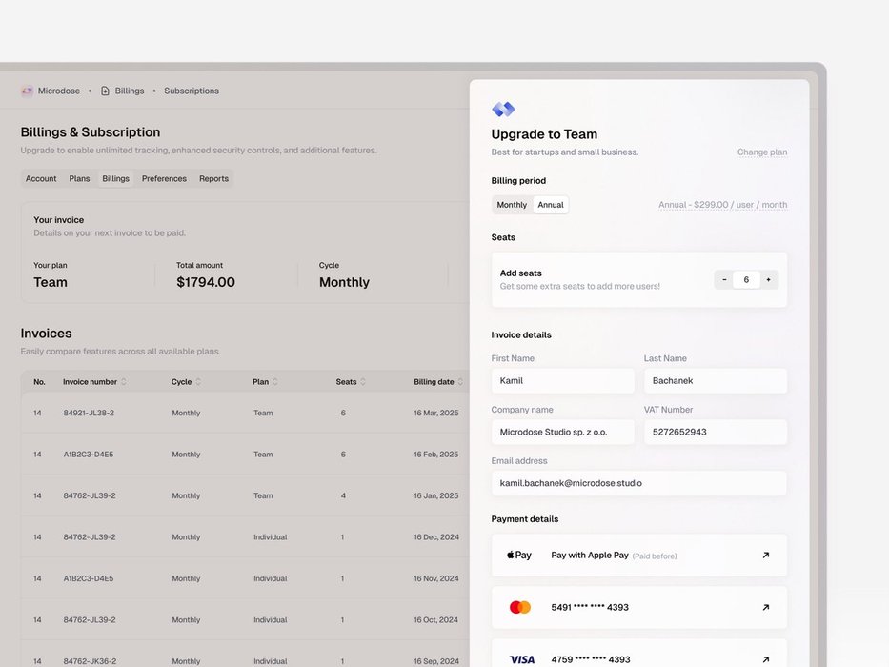Switch to the Account tab

pyautogui.click(x=41, y=179)
